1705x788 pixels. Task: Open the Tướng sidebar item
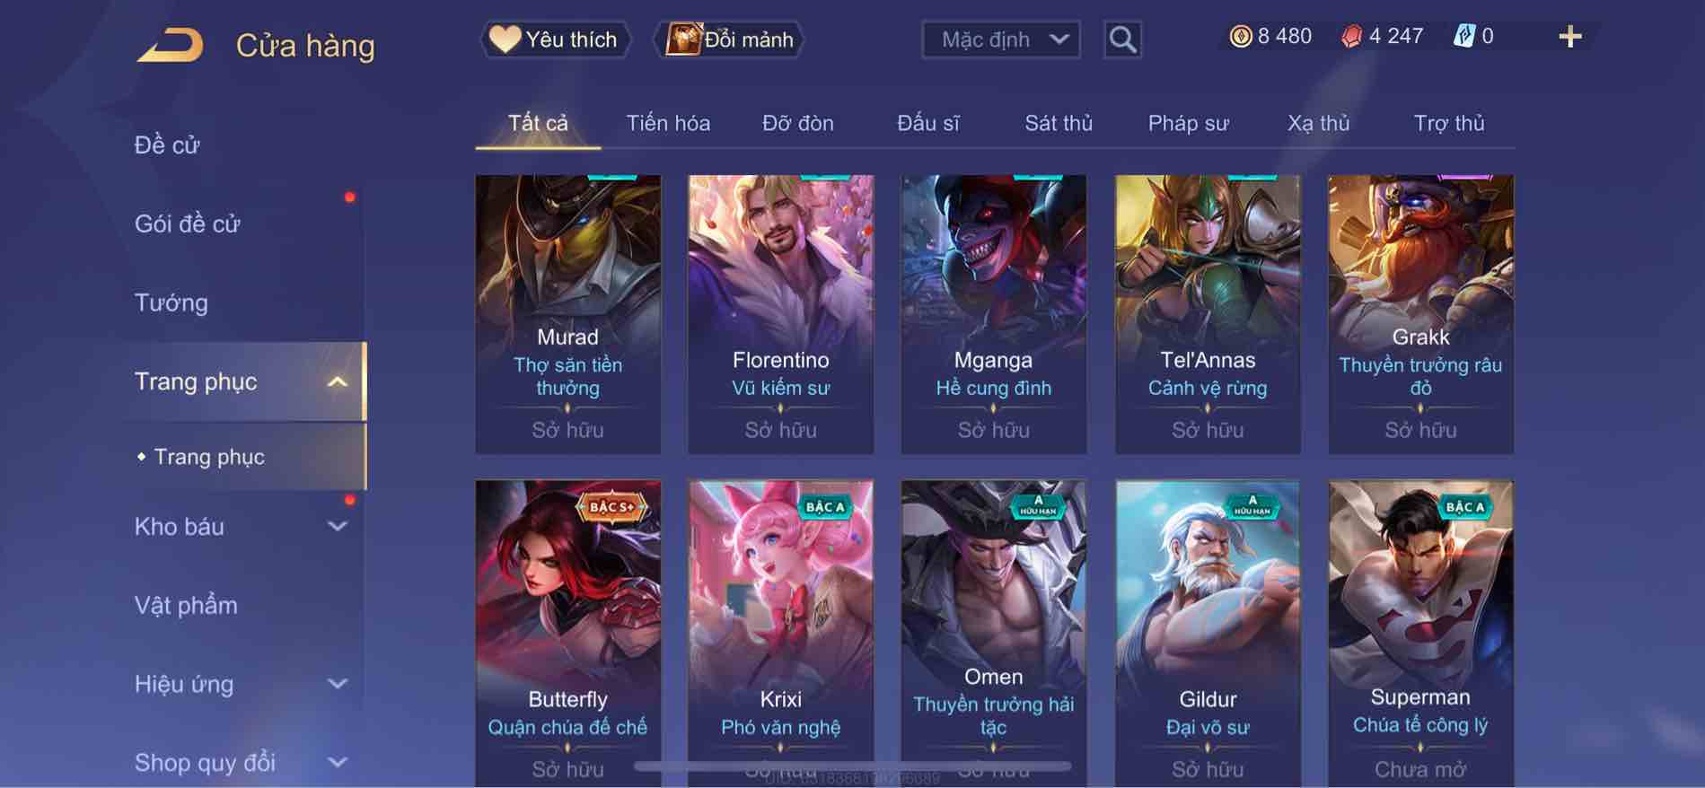point(171,302)
